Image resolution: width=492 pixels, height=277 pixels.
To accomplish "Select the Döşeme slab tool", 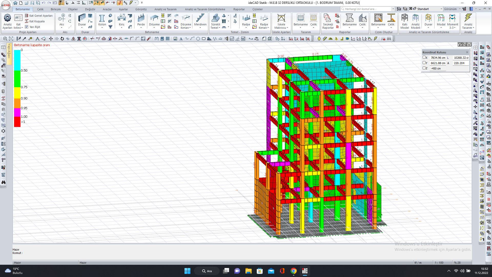I will click(x=154, y=21).
